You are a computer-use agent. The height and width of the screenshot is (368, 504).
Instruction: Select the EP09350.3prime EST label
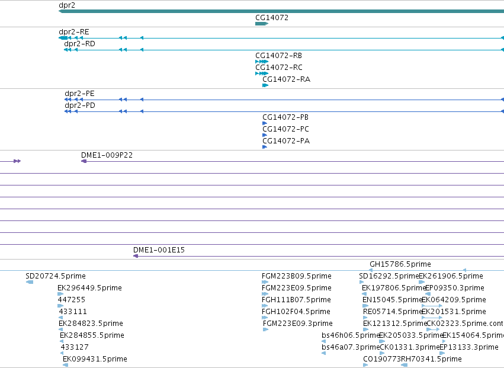(454, 288)
